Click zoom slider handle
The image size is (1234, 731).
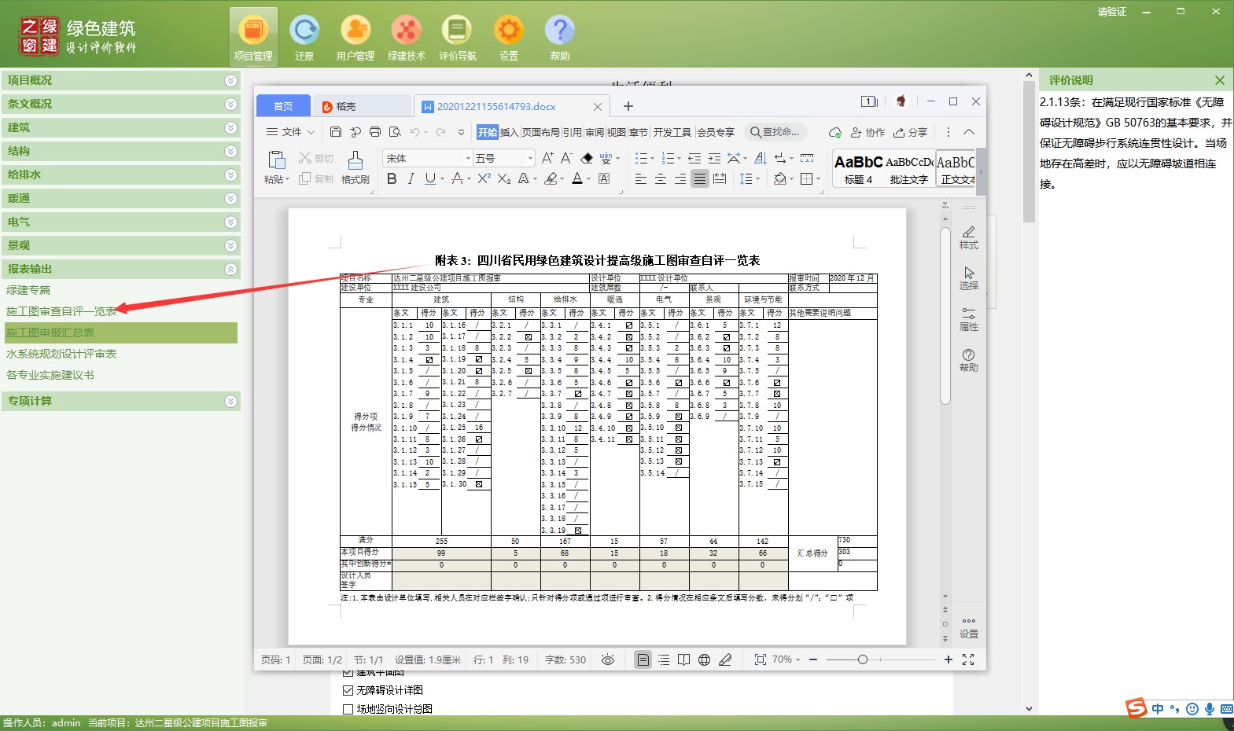[863, 659]
